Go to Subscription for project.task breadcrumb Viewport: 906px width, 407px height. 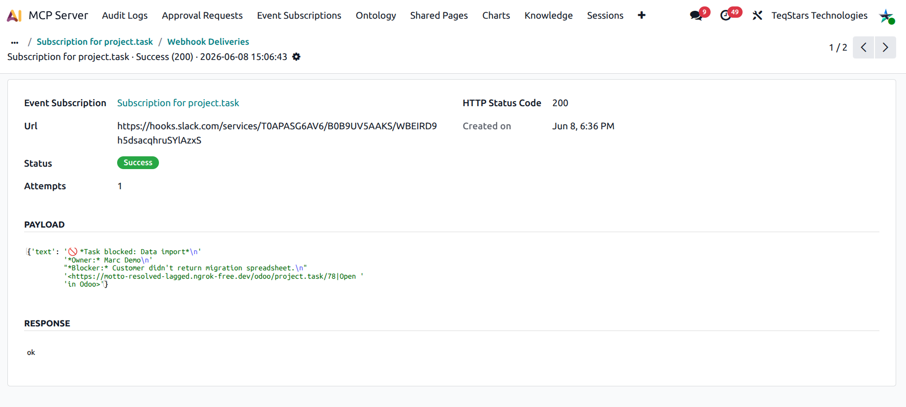point(94,42)
